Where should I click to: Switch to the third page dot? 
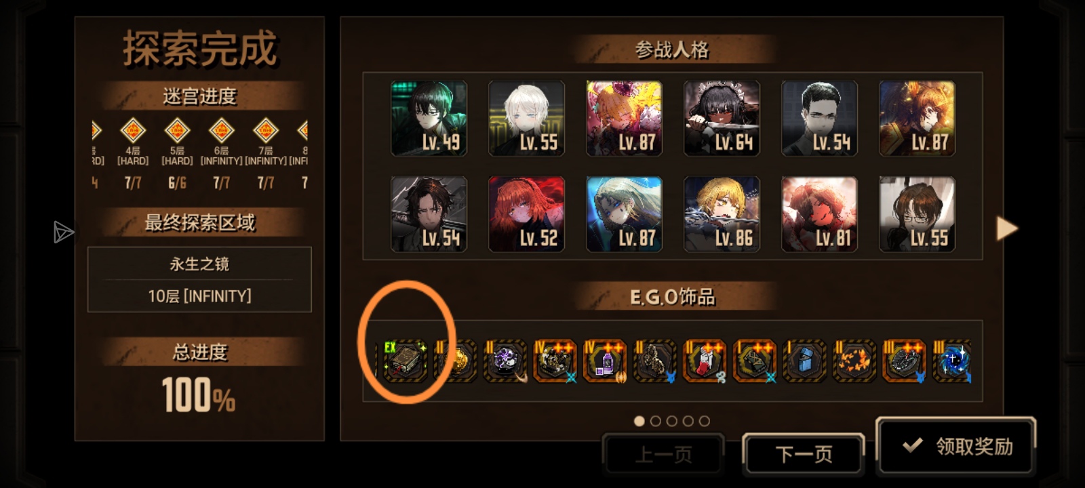[x=671, y=421]
